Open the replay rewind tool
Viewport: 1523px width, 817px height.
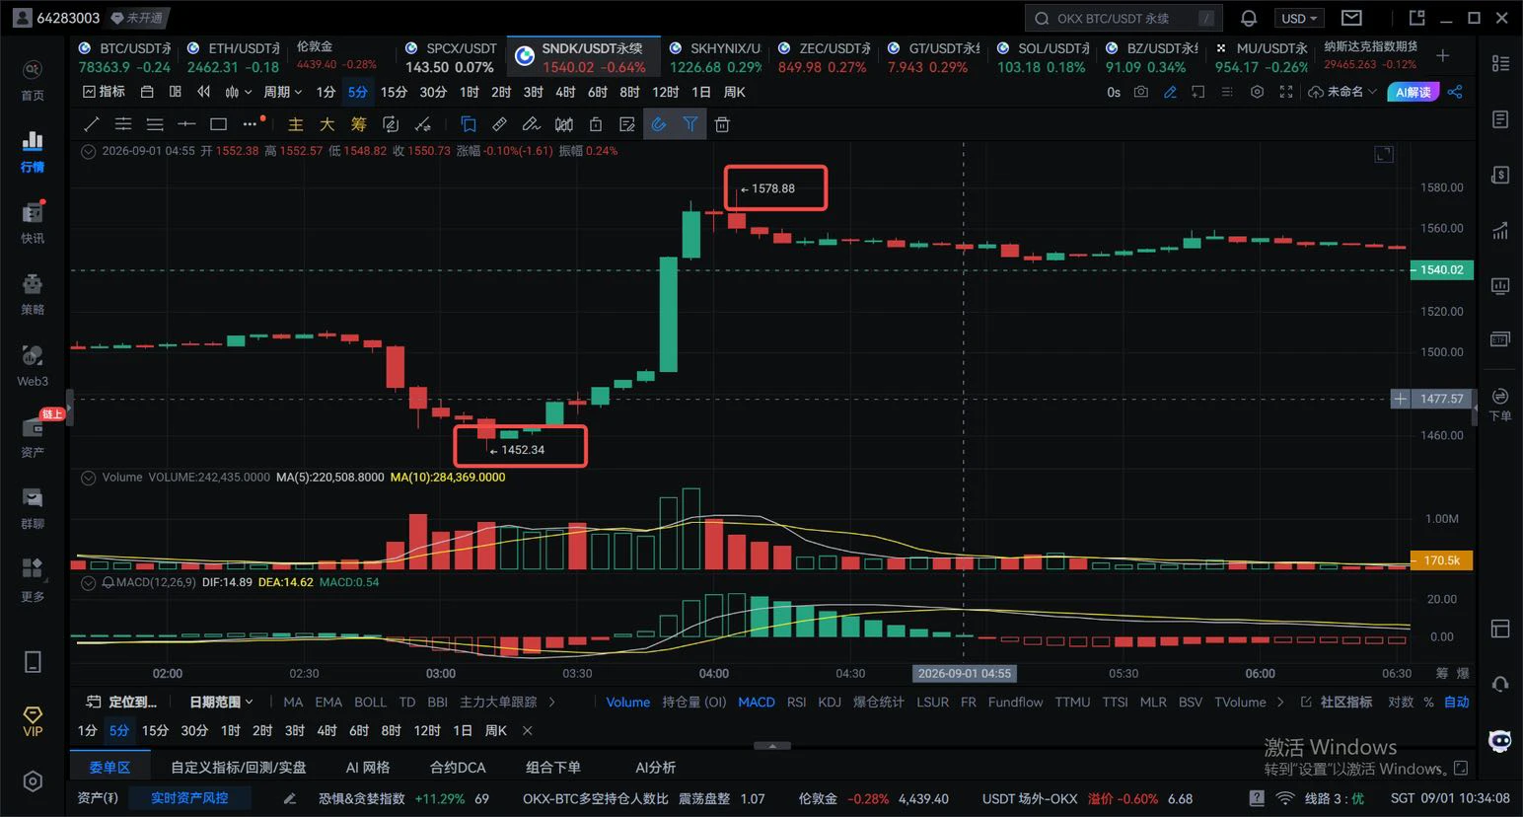203,92
